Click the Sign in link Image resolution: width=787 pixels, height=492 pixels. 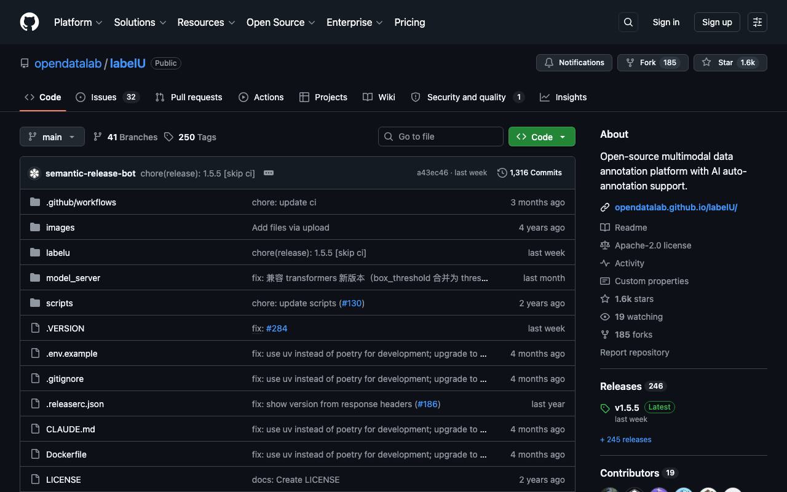pos(666,22)
